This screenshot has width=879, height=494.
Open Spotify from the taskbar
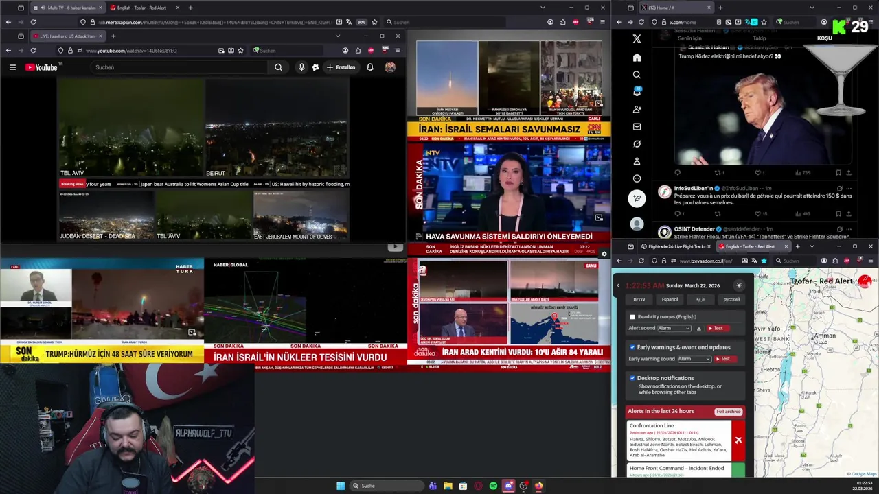[x=493, y=486]
